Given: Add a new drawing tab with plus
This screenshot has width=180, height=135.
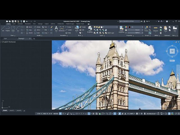Looking at the screenshot, I should click(34, 39).
